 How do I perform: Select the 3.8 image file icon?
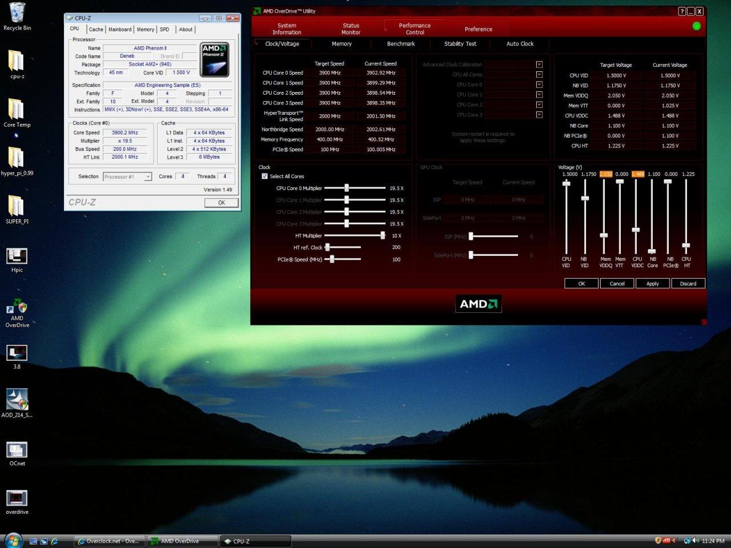coord(17,357)
